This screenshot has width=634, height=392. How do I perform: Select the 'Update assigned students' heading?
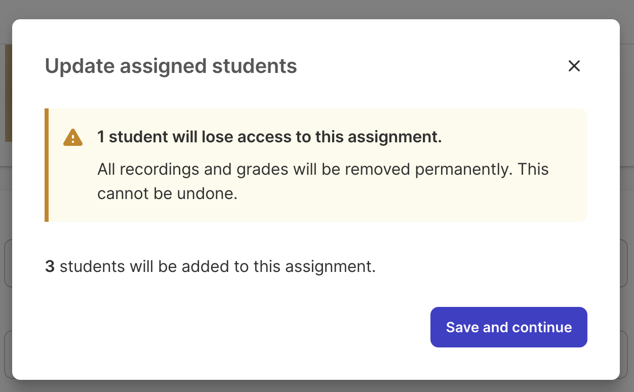coord(171,66)
